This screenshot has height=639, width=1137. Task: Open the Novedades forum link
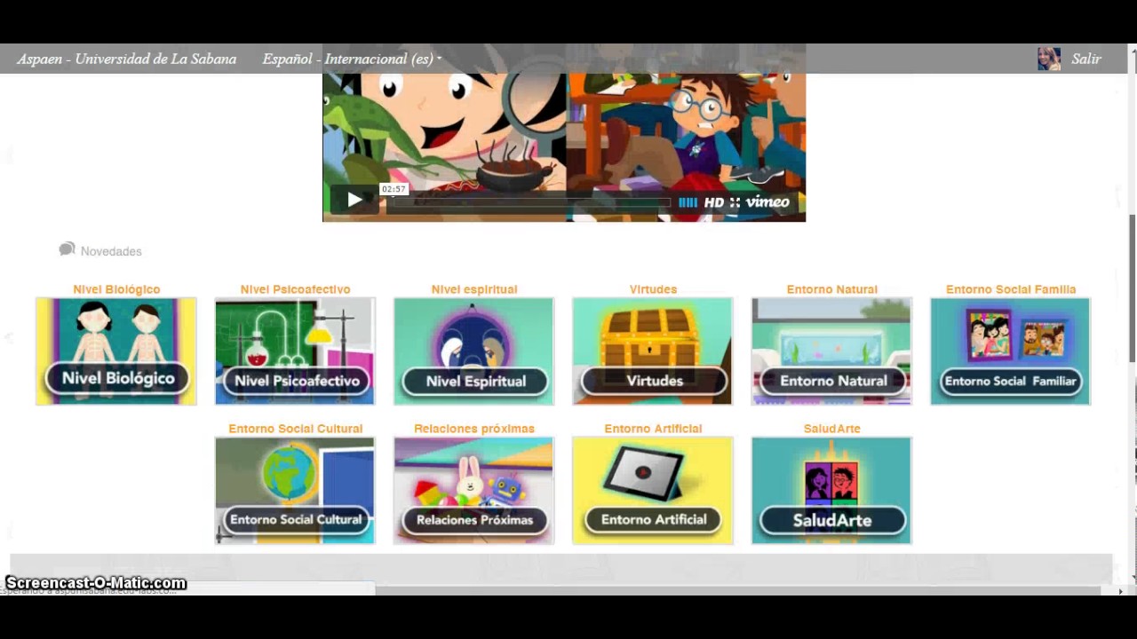[x=111, y=251]
